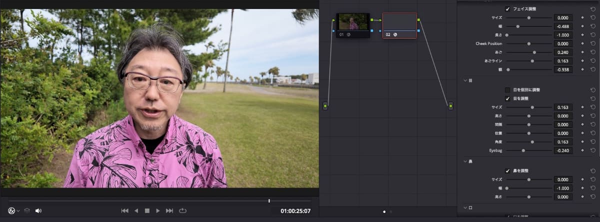This screenshot has height=222, width=600.
Task: Click the timecode 01:00:25:07 display
Action: coord(295,211)
